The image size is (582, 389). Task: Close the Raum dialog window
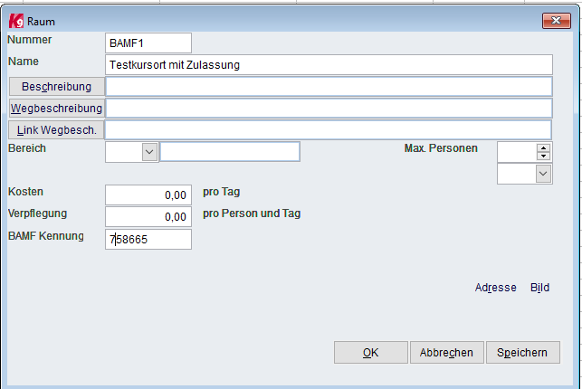(x=556, y=21)
